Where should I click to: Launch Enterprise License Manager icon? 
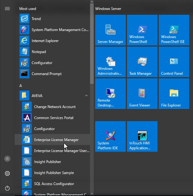pyautogui.click(x=27, y=140)
